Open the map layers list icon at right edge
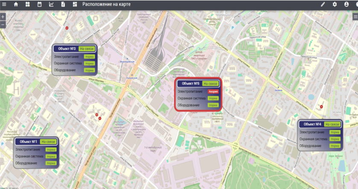The height and width of the screenshot is (189, 358). [x=355, y=16]
